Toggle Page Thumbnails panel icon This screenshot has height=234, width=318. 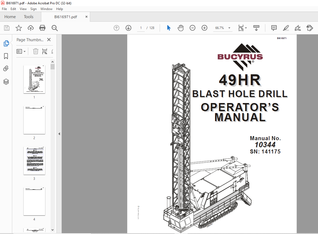[6, 43]
